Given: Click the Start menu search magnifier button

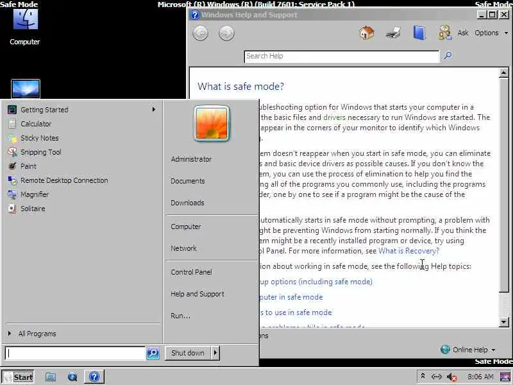Looking at the screenshot, I should [153, 354].
